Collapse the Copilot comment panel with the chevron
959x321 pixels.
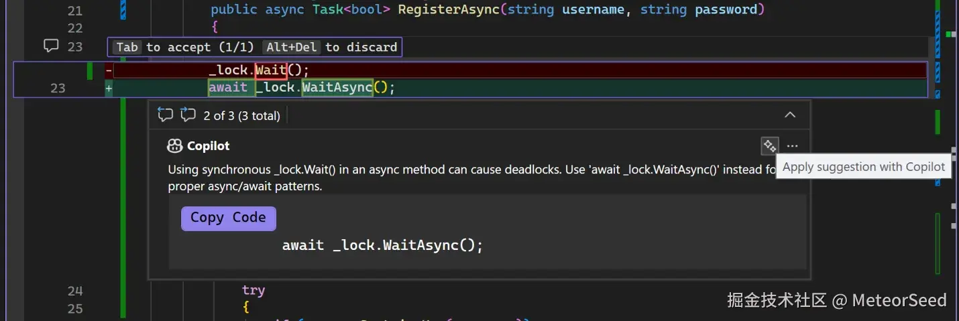pyautogui.click(x=790, y=115)
